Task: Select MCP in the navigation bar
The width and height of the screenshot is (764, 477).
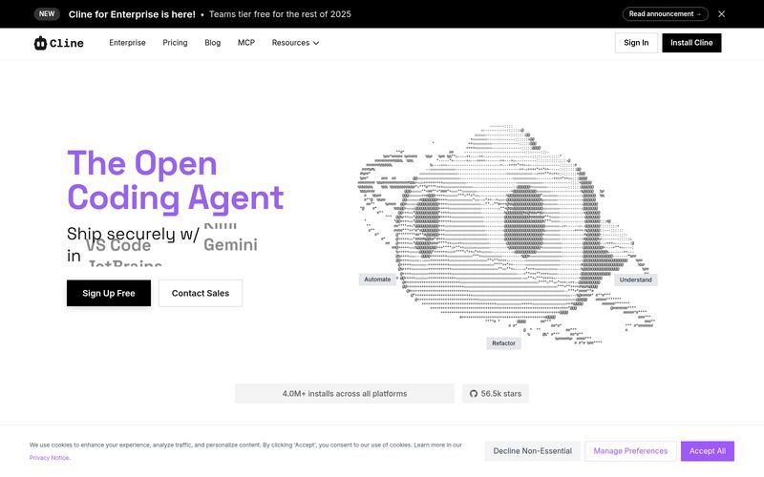Action: click(x=246, y=43)
